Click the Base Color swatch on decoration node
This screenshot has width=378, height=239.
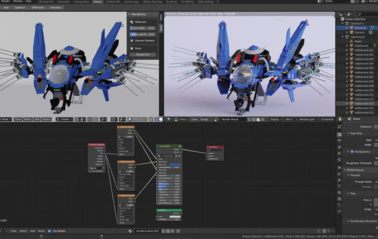point(175,165)
